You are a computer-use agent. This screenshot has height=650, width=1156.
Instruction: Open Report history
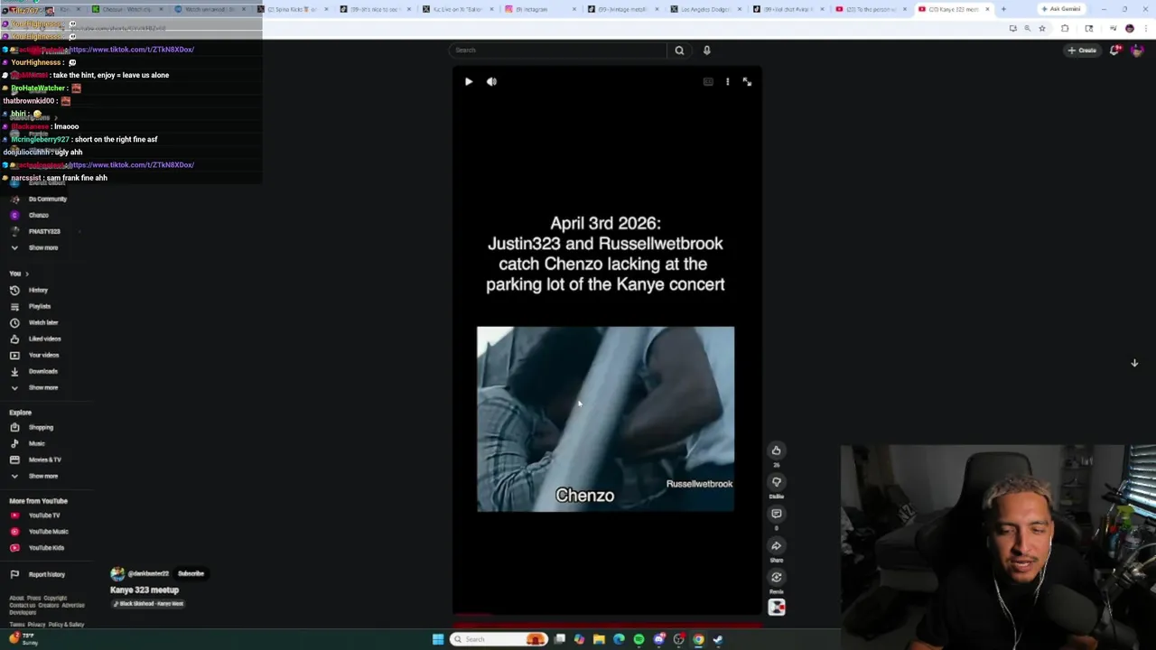(46, 574)
